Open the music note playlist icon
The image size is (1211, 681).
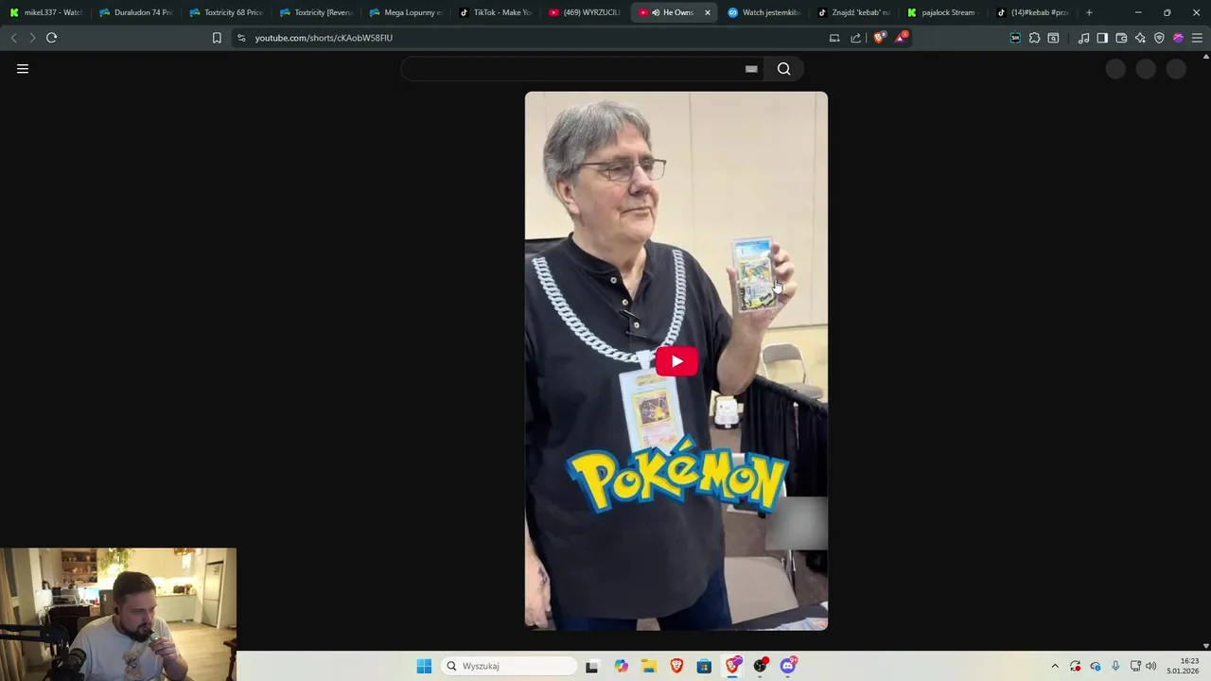click(x=1083, y=38)
